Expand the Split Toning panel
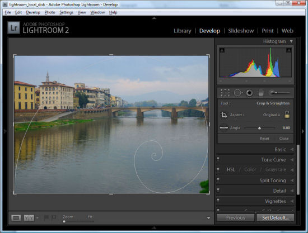This screenshot has width=308, height=233. [x=292, y=180]
